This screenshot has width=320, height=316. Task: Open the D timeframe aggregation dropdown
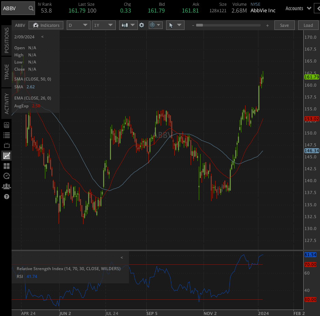click(x=79, y=25)
